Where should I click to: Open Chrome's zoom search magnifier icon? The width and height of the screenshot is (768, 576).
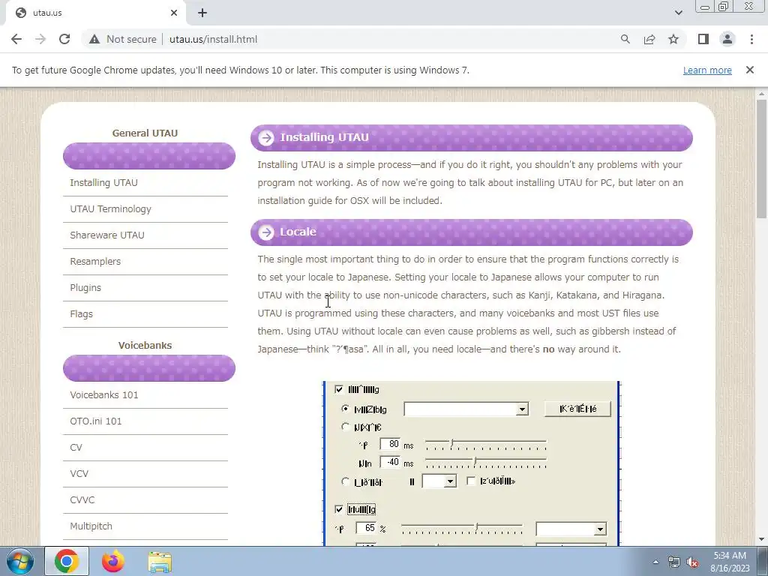click(625, 39)
